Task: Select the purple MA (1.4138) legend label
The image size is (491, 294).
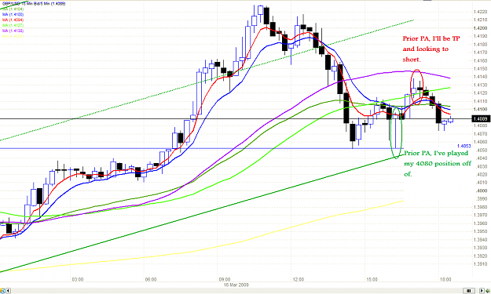Action: [13, 31]
